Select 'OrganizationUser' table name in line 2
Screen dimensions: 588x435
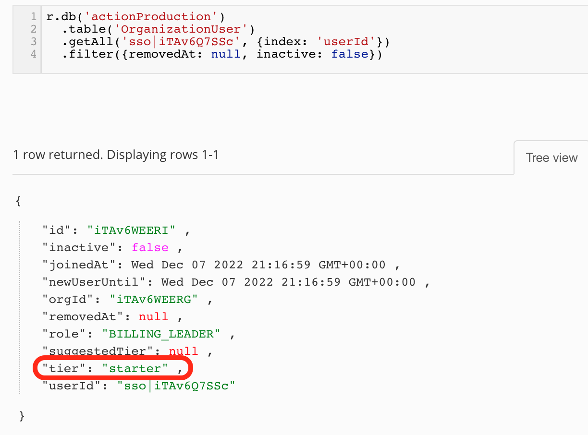coord(178,29)
